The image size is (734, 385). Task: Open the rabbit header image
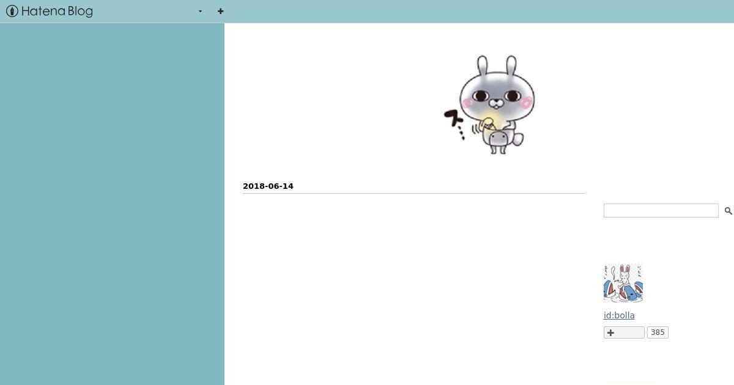click(489, 105)
